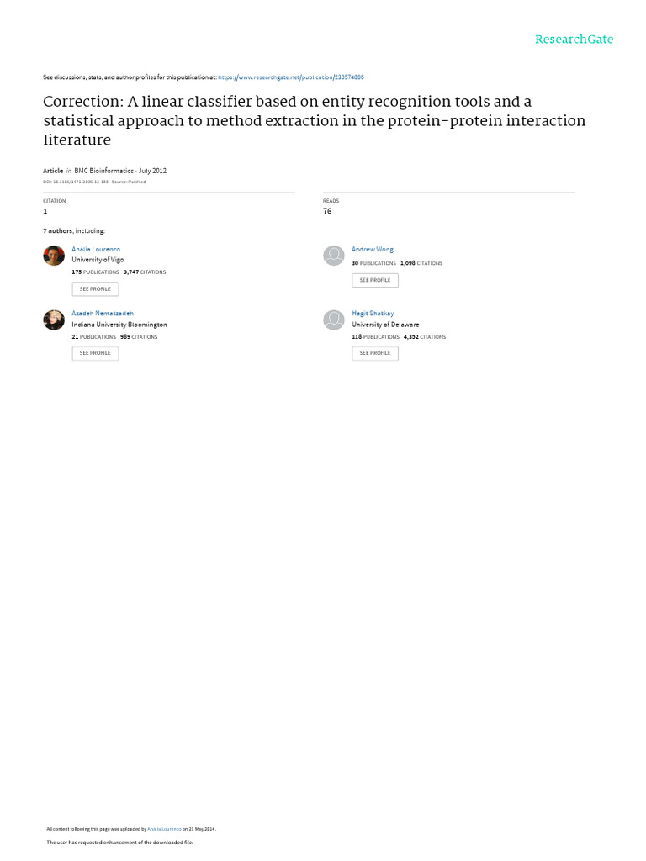
Task: Open Andrew Wong author name link
Action: pos(372,250)
